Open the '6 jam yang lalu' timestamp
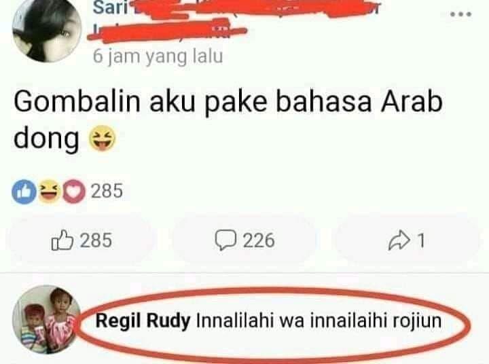This screenshot has width=489, height=364. tap(158, 56)
